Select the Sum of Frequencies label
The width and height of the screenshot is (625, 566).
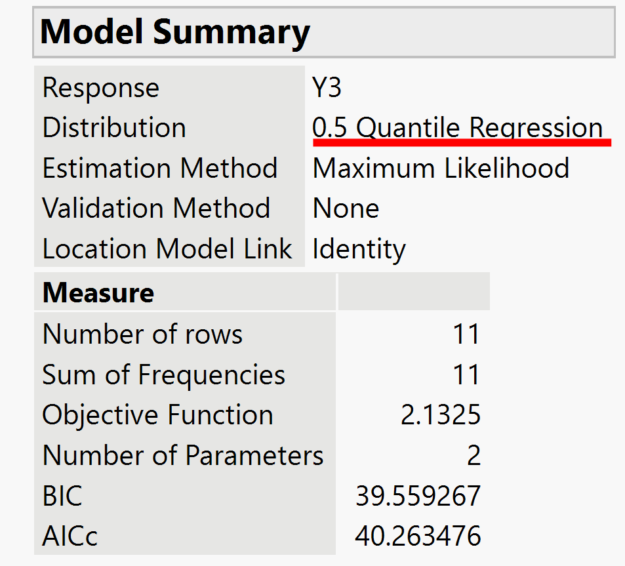(x=163, y=375)
